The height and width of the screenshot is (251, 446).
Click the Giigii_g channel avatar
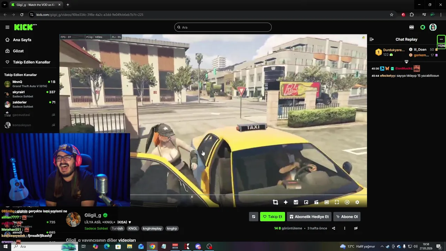pos(73,220)
